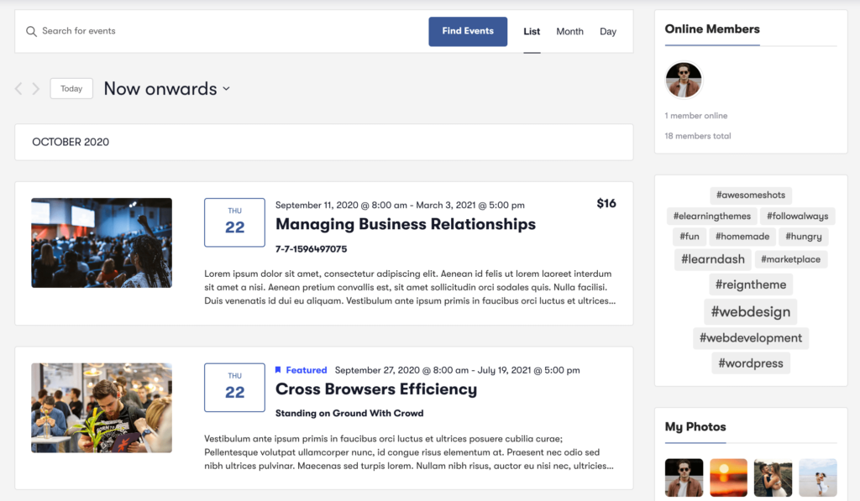
Task: Click the search magnifier icon
Action: tap(31, 31)
